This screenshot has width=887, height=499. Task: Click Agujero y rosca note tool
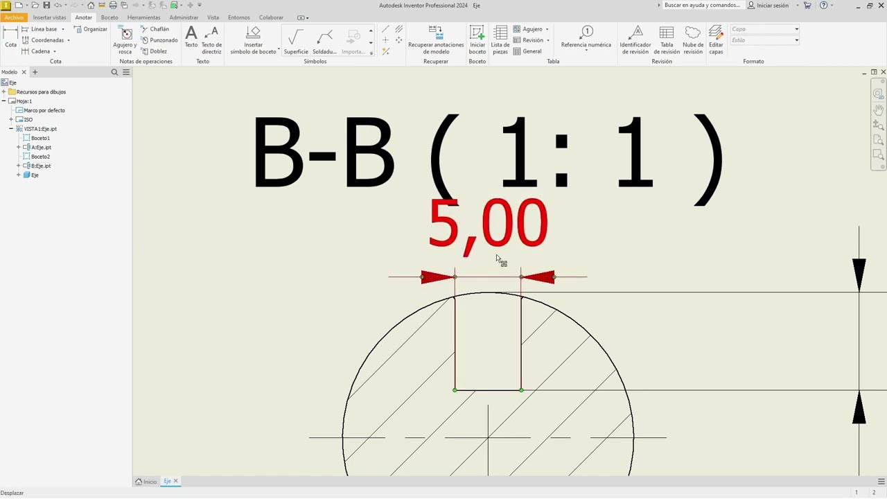pos(125,40)
